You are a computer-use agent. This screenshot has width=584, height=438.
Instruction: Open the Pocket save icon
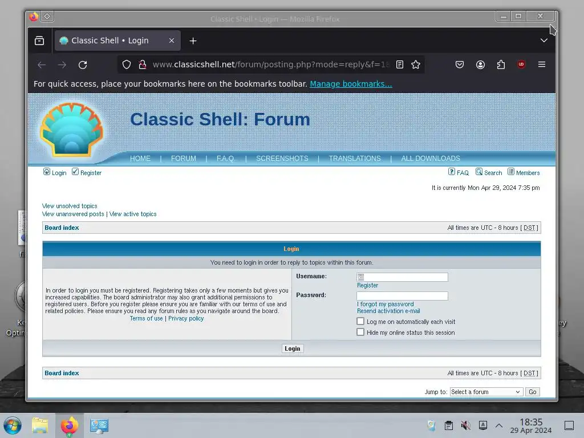tap(460, 65)
